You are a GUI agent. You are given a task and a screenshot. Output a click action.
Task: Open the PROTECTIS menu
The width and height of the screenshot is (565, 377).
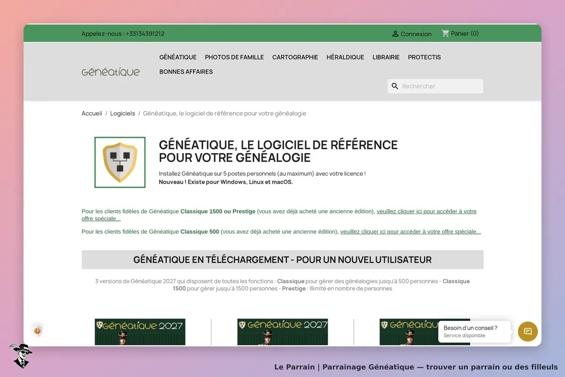[x=425, y=57]
